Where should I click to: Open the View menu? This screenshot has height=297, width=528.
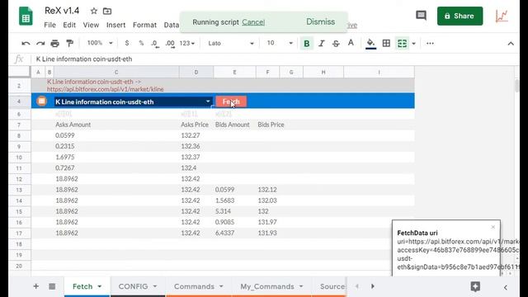click(x=91, y=25)
